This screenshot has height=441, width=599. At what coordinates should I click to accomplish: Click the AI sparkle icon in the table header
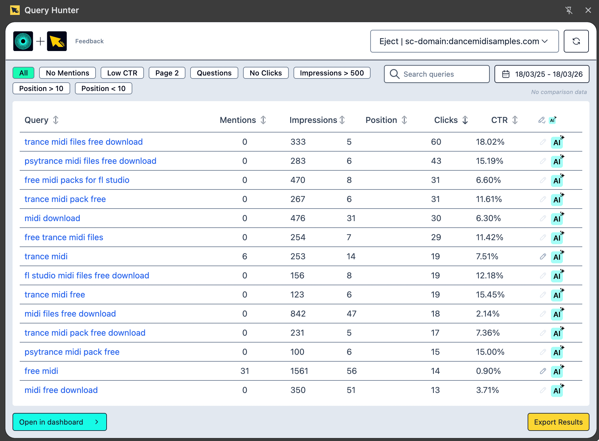click(x=552, y=120)
